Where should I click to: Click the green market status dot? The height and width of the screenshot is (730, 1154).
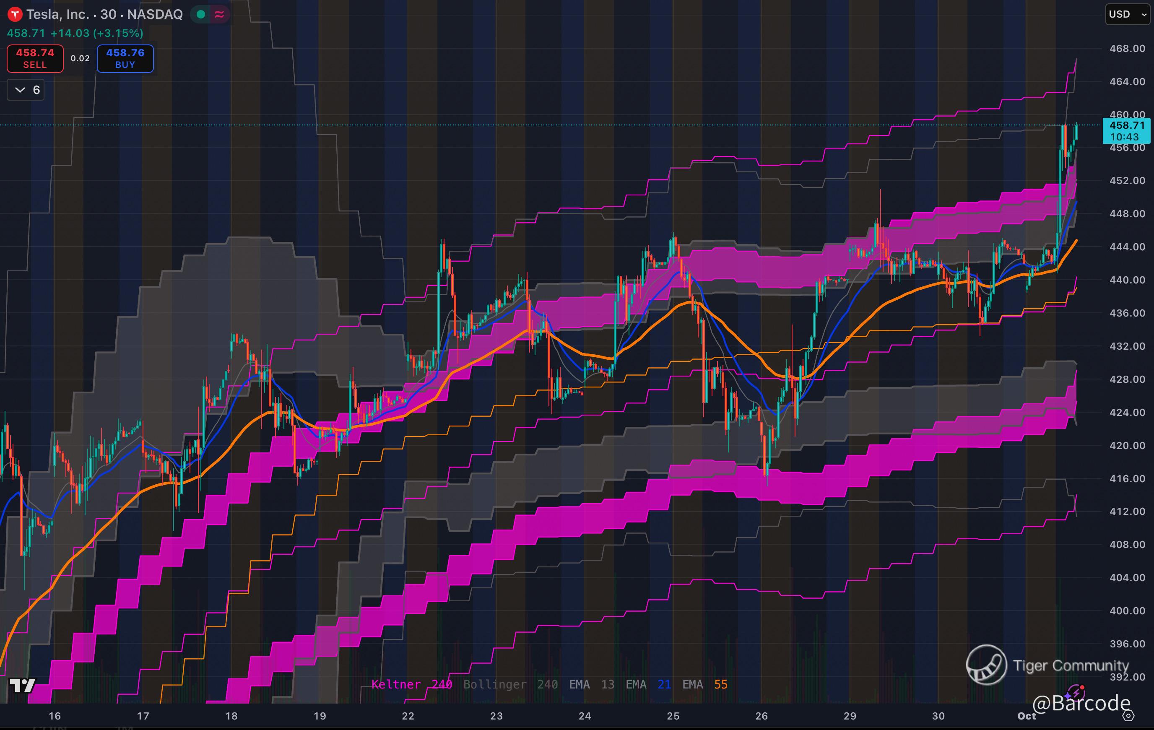coord(201,14)
